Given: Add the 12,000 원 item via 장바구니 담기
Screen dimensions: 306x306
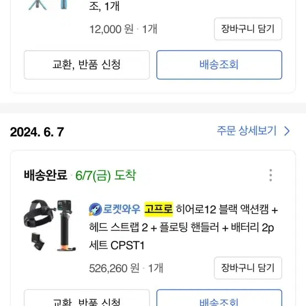Looking at the screenshot, I should pos(248,29).
